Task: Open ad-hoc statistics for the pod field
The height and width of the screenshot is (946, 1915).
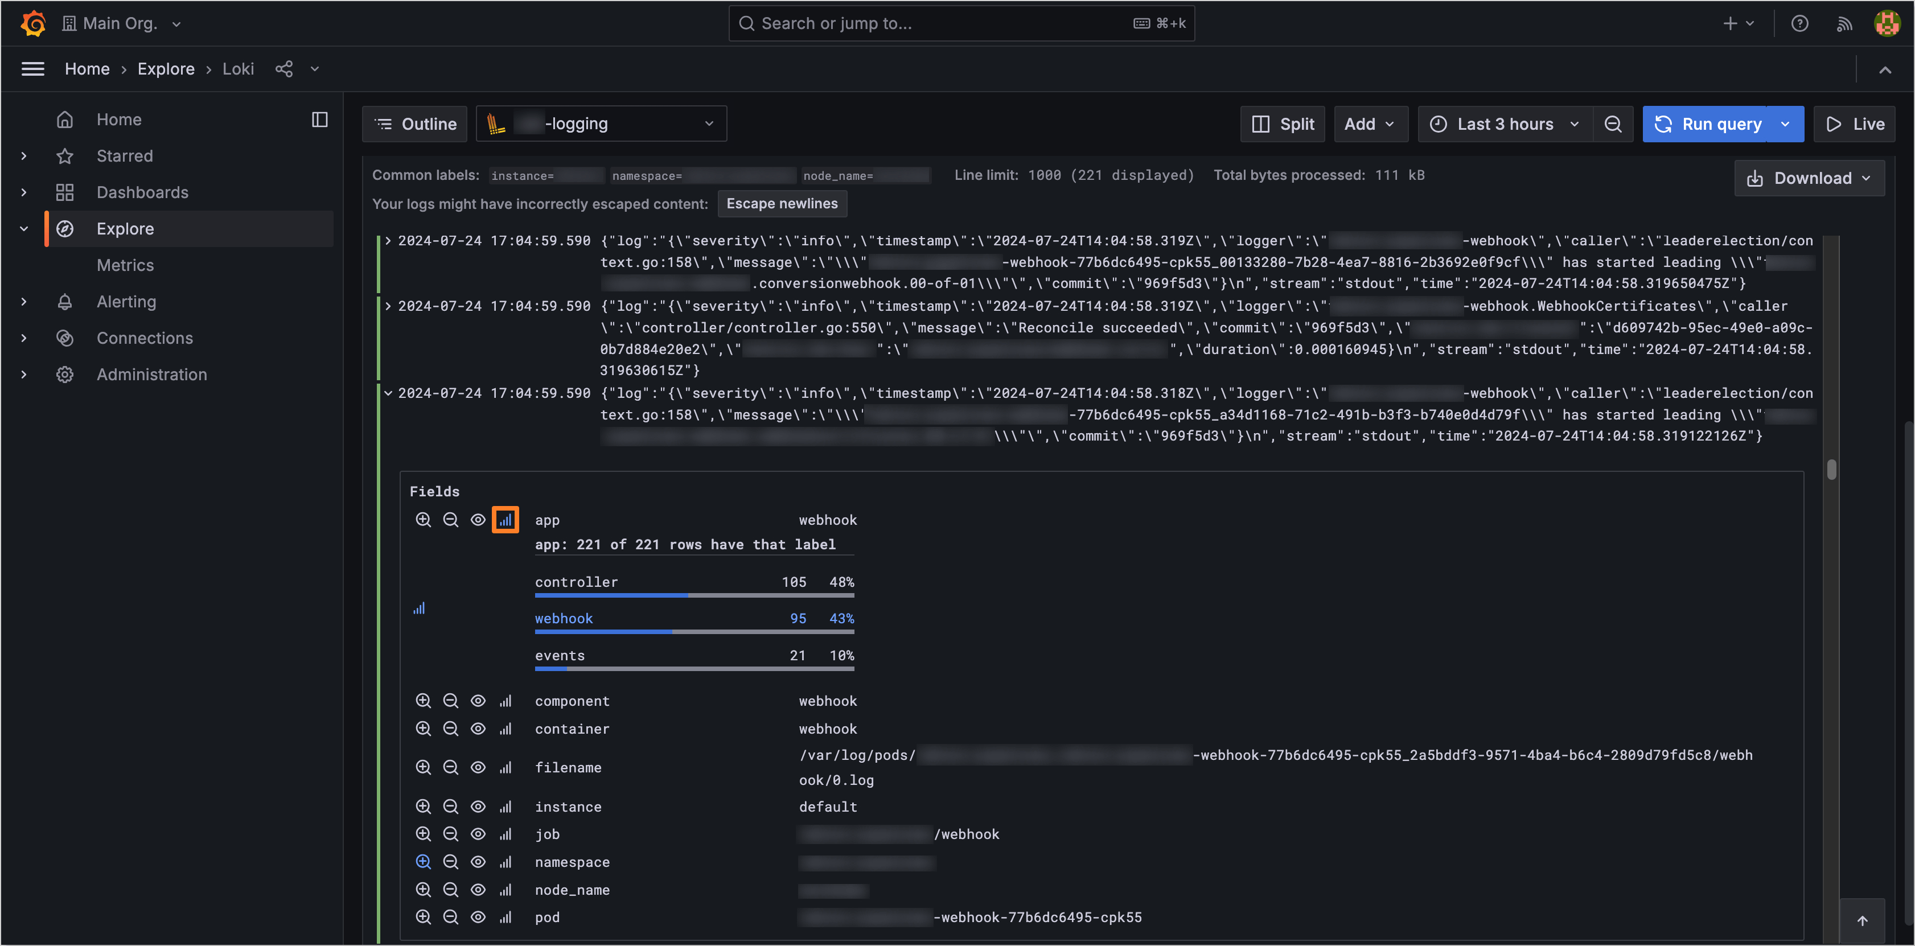Action: 506,917
